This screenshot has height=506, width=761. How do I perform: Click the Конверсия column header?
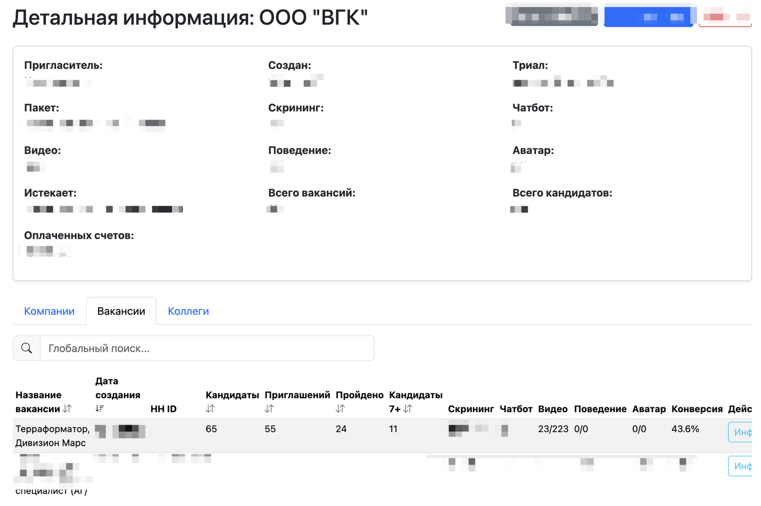[697, 409]
